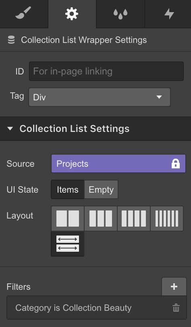Choose the four-column layout

click(x=134, y=219)
